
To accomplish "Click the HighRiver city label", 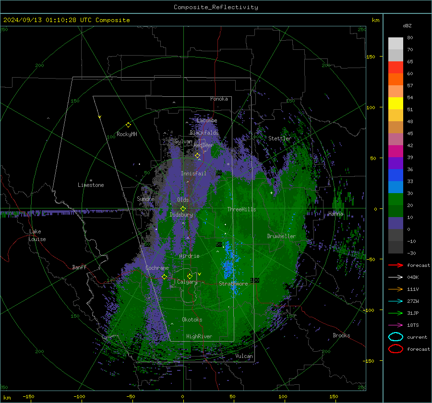I will point(199,336).
